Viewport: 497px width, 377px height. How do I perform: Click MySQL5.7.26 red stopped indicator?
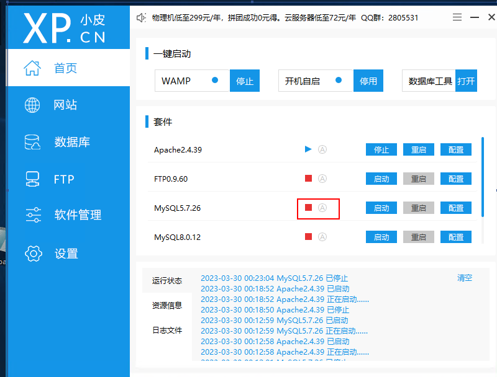tap(308, 208)
